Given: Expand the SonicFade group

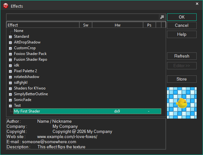Looking at the screenshot, I should [x=10, y=100].
